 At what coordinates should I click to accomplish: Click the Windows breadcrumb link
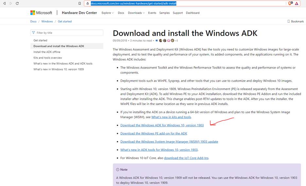point(47,22)
